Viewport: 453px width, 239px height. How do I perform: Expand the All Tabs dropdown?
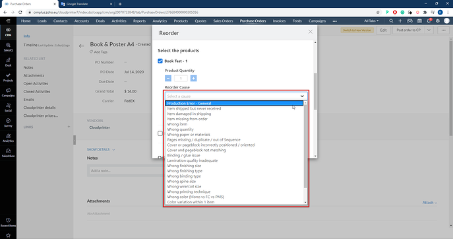coord(371,21)
